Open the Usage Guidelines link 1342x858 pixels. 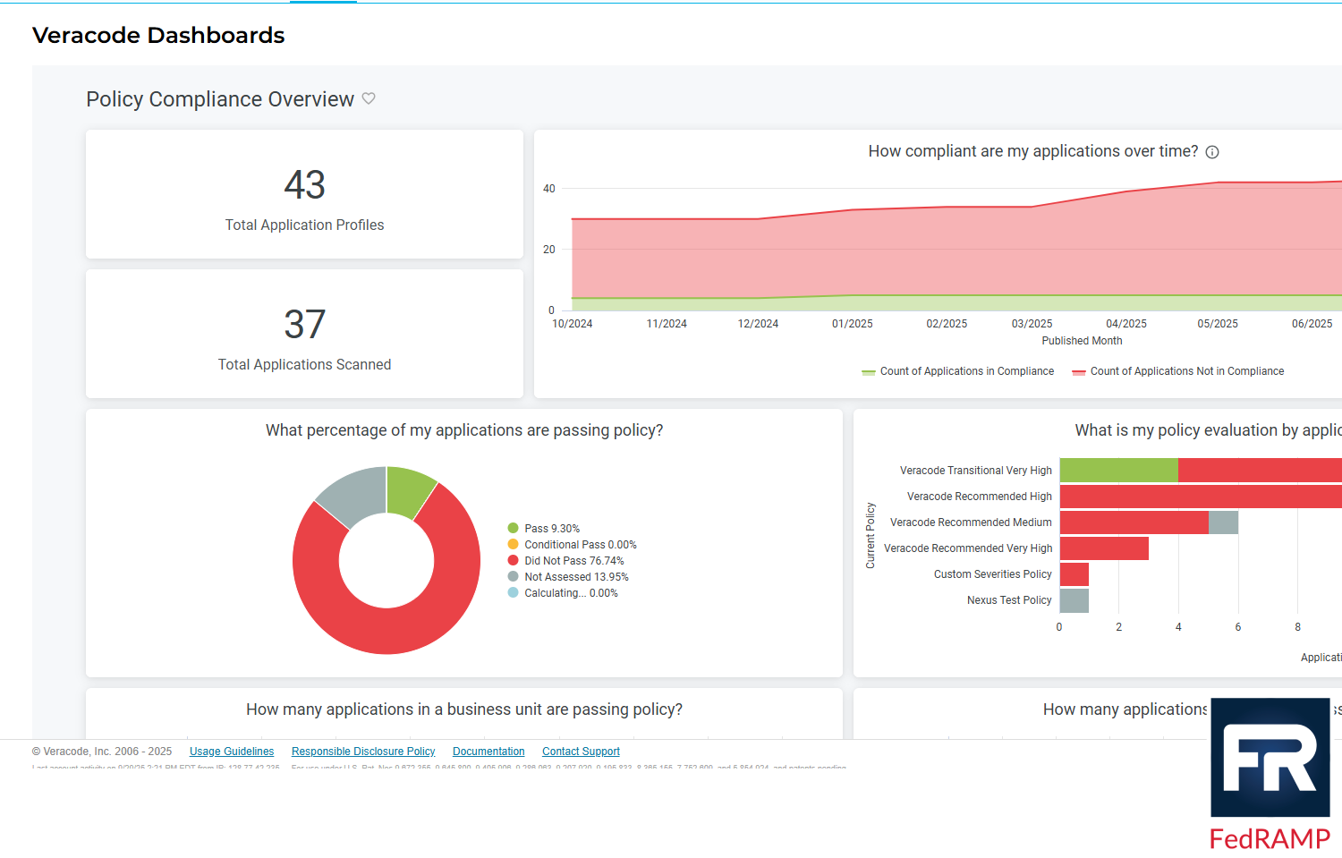[232, 752]
